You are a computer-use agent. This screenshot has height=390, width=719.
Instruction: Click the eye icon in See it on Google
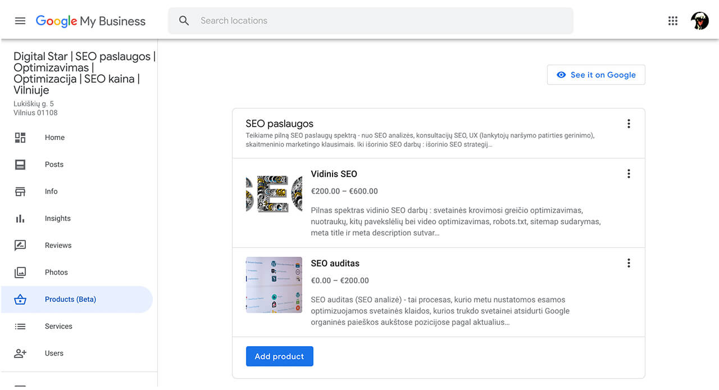pos(561,75)
